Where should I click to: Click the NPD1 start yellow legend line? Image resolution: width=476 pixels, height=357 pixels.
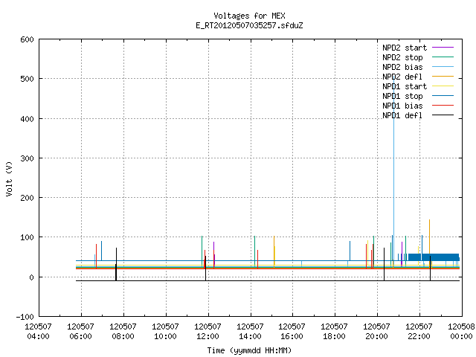click(x=443, y=86)
